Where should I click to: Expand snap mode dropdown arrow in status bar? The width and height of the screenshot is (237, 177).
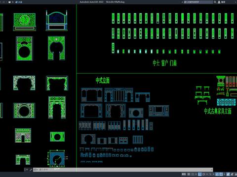tap(196, 174)
